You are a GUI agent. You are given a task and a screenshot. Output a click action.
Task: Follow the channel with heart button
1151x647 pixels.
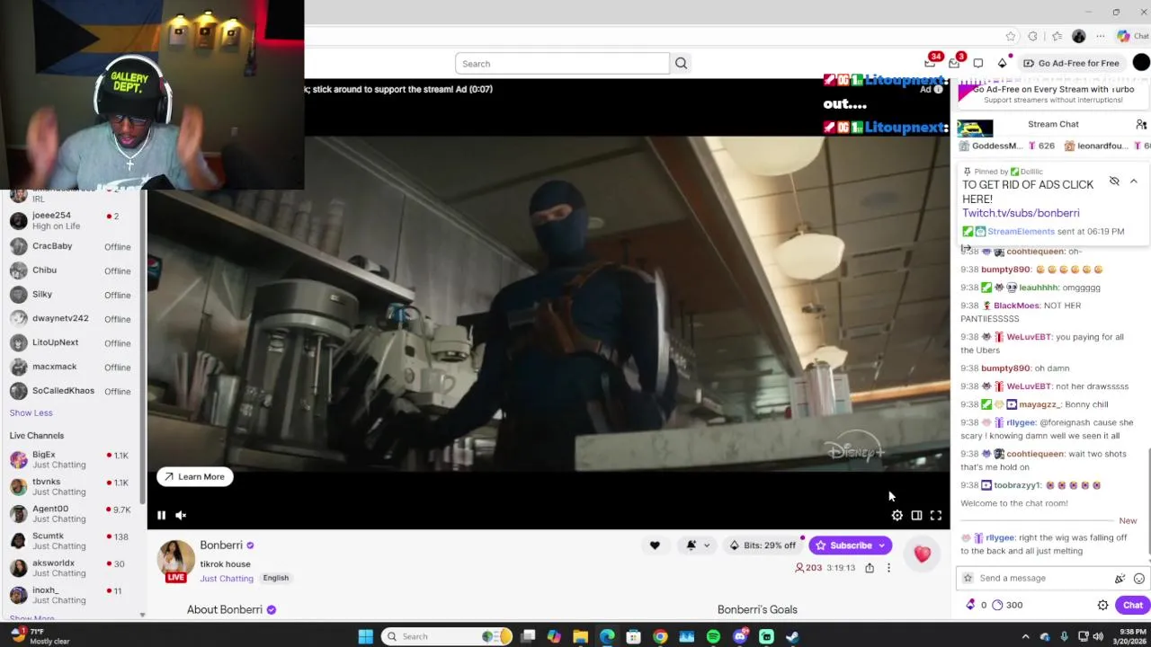(655, 545)
